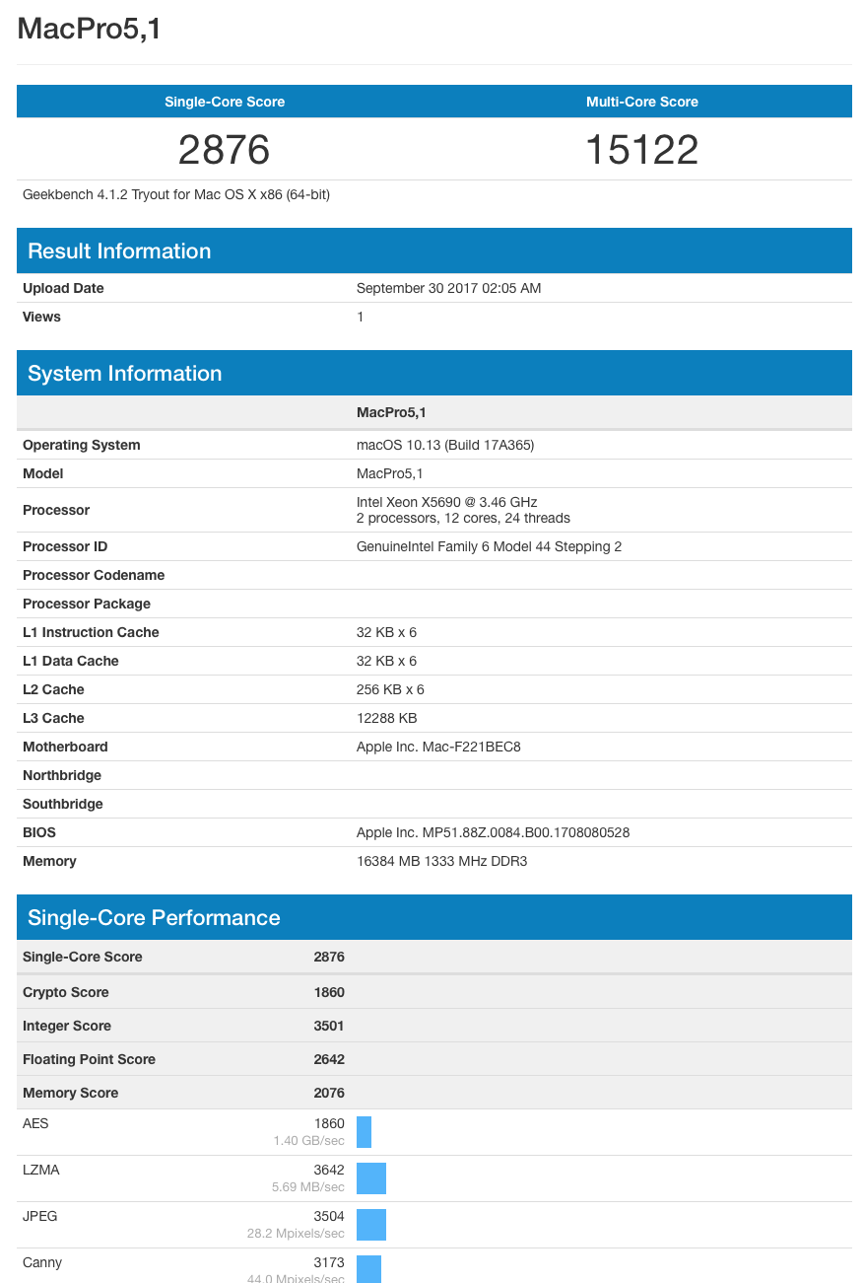Select Intel Xeon X5690 @ 3.46 GHz text
Screen dimensions: 864x1283
(x=447, y=502)
